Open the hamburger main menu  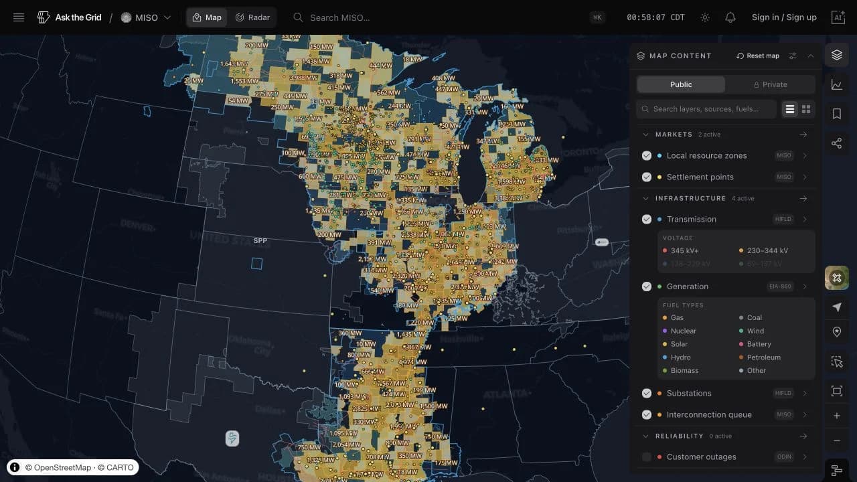pyautogui.click(x=19, y=17)
